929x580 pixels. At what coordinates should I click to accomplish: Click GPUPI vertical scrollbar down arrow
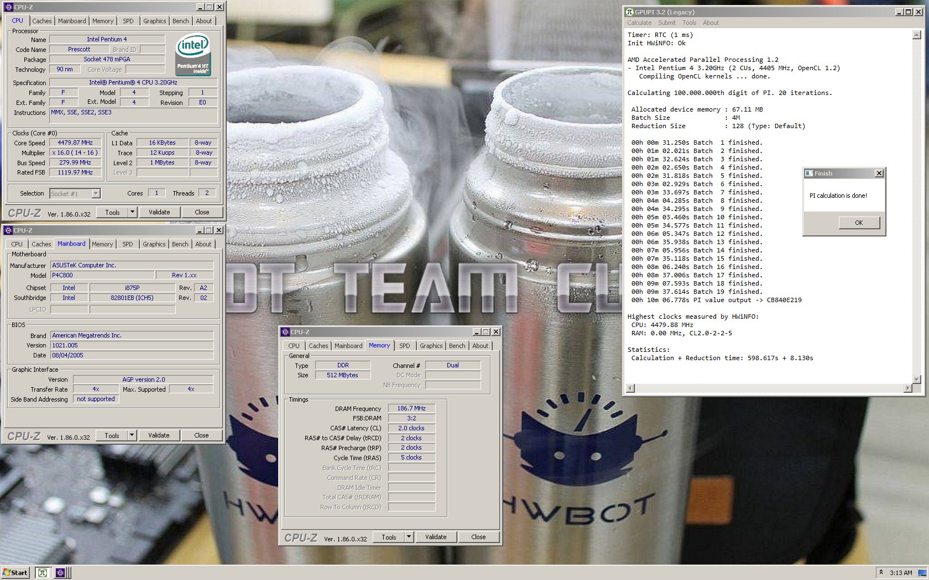pos(916,379)
